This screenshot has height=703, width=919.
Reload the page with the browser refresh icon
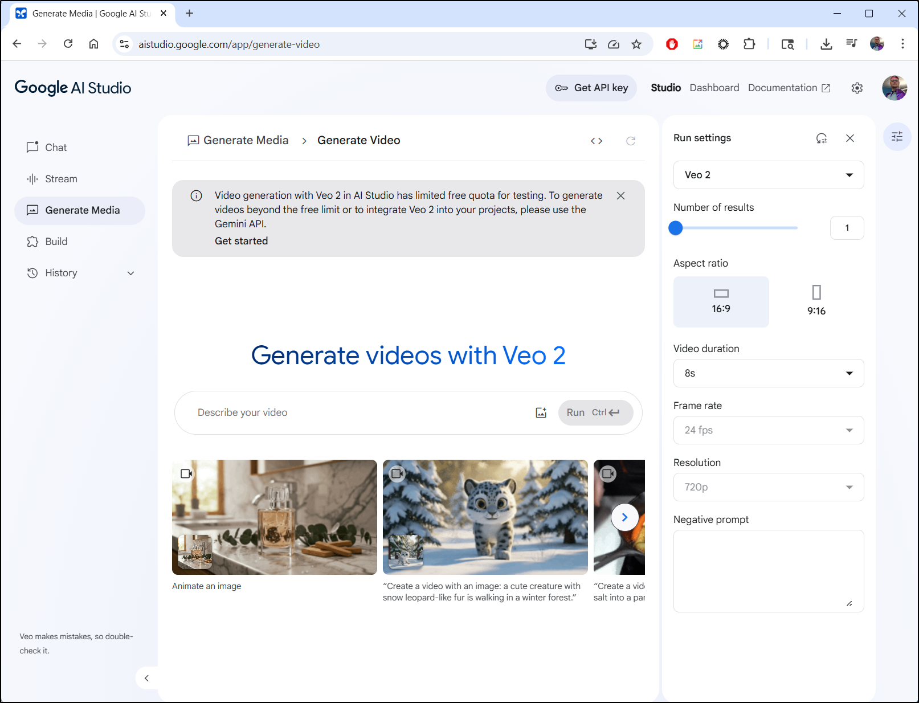(68, 44)
